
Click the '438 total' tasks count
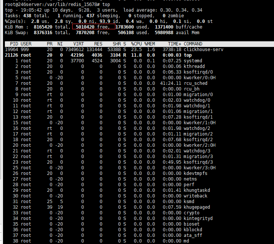click(x=36, y=16)
